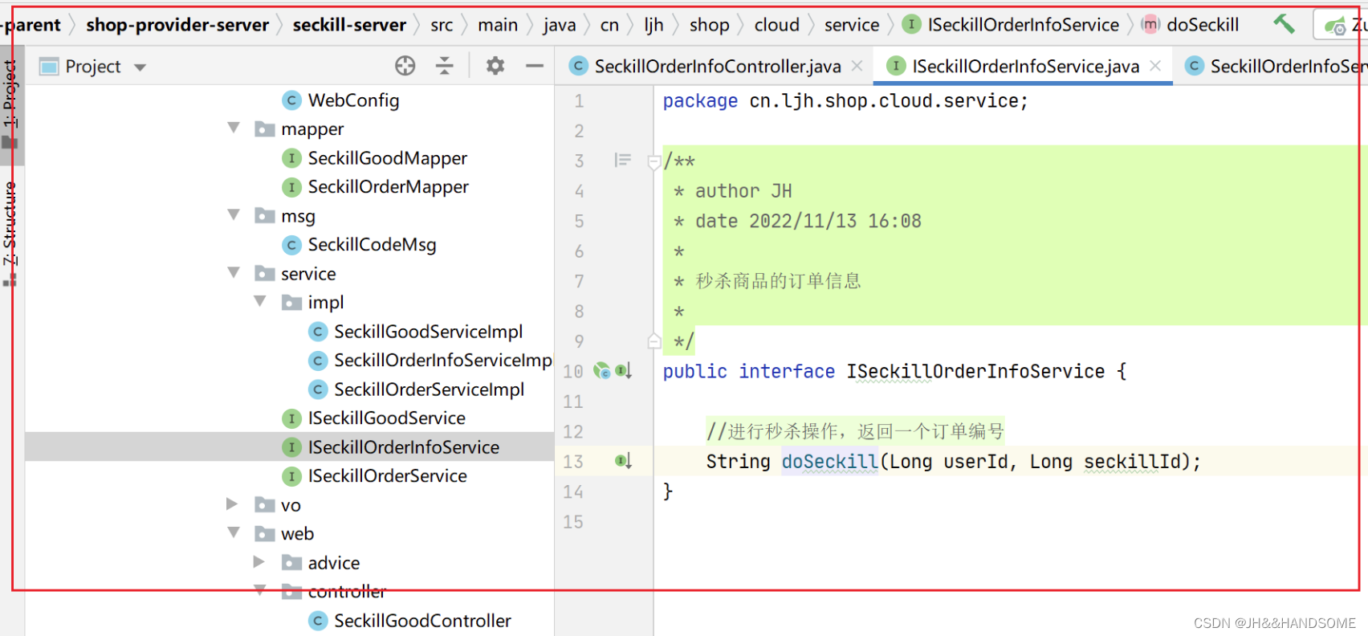Click the doc render toggle icon on line 3

click(x=623, y=160)
